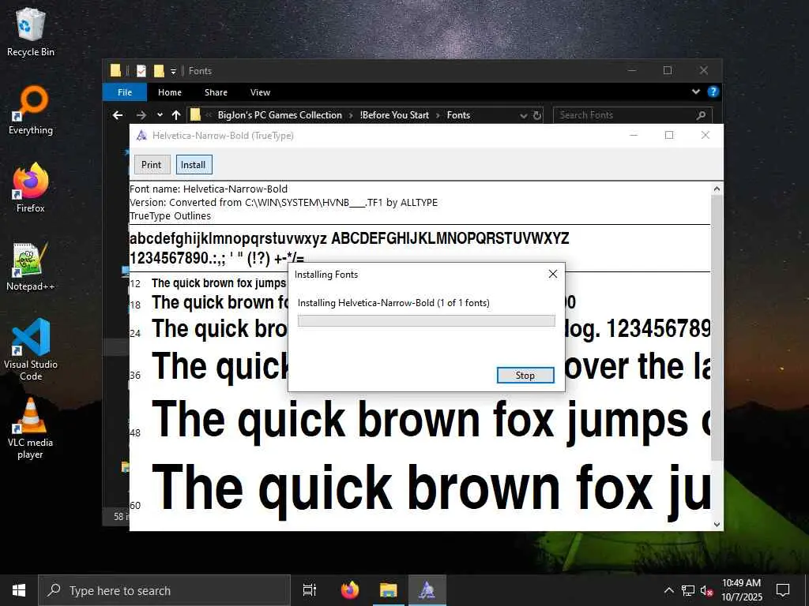This screenshot has height=606, width=809.
Task: Open the network status tray icon
Action: click(x=688, y=590)
